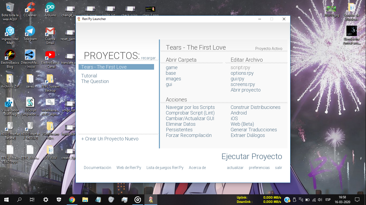Screen dimensions: 366x205
Task: Click Construir Distribuciones action
Action: pyautogui.click(x=255, y=107)
